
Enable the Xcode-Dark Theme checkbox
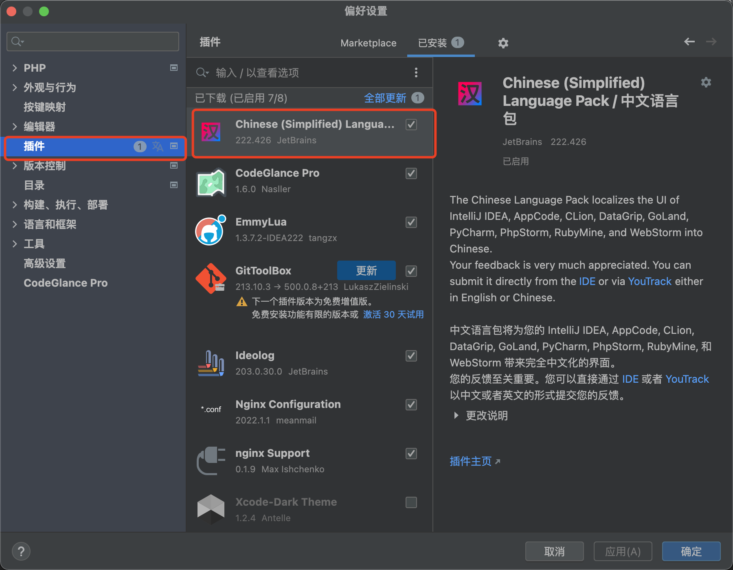411,502
